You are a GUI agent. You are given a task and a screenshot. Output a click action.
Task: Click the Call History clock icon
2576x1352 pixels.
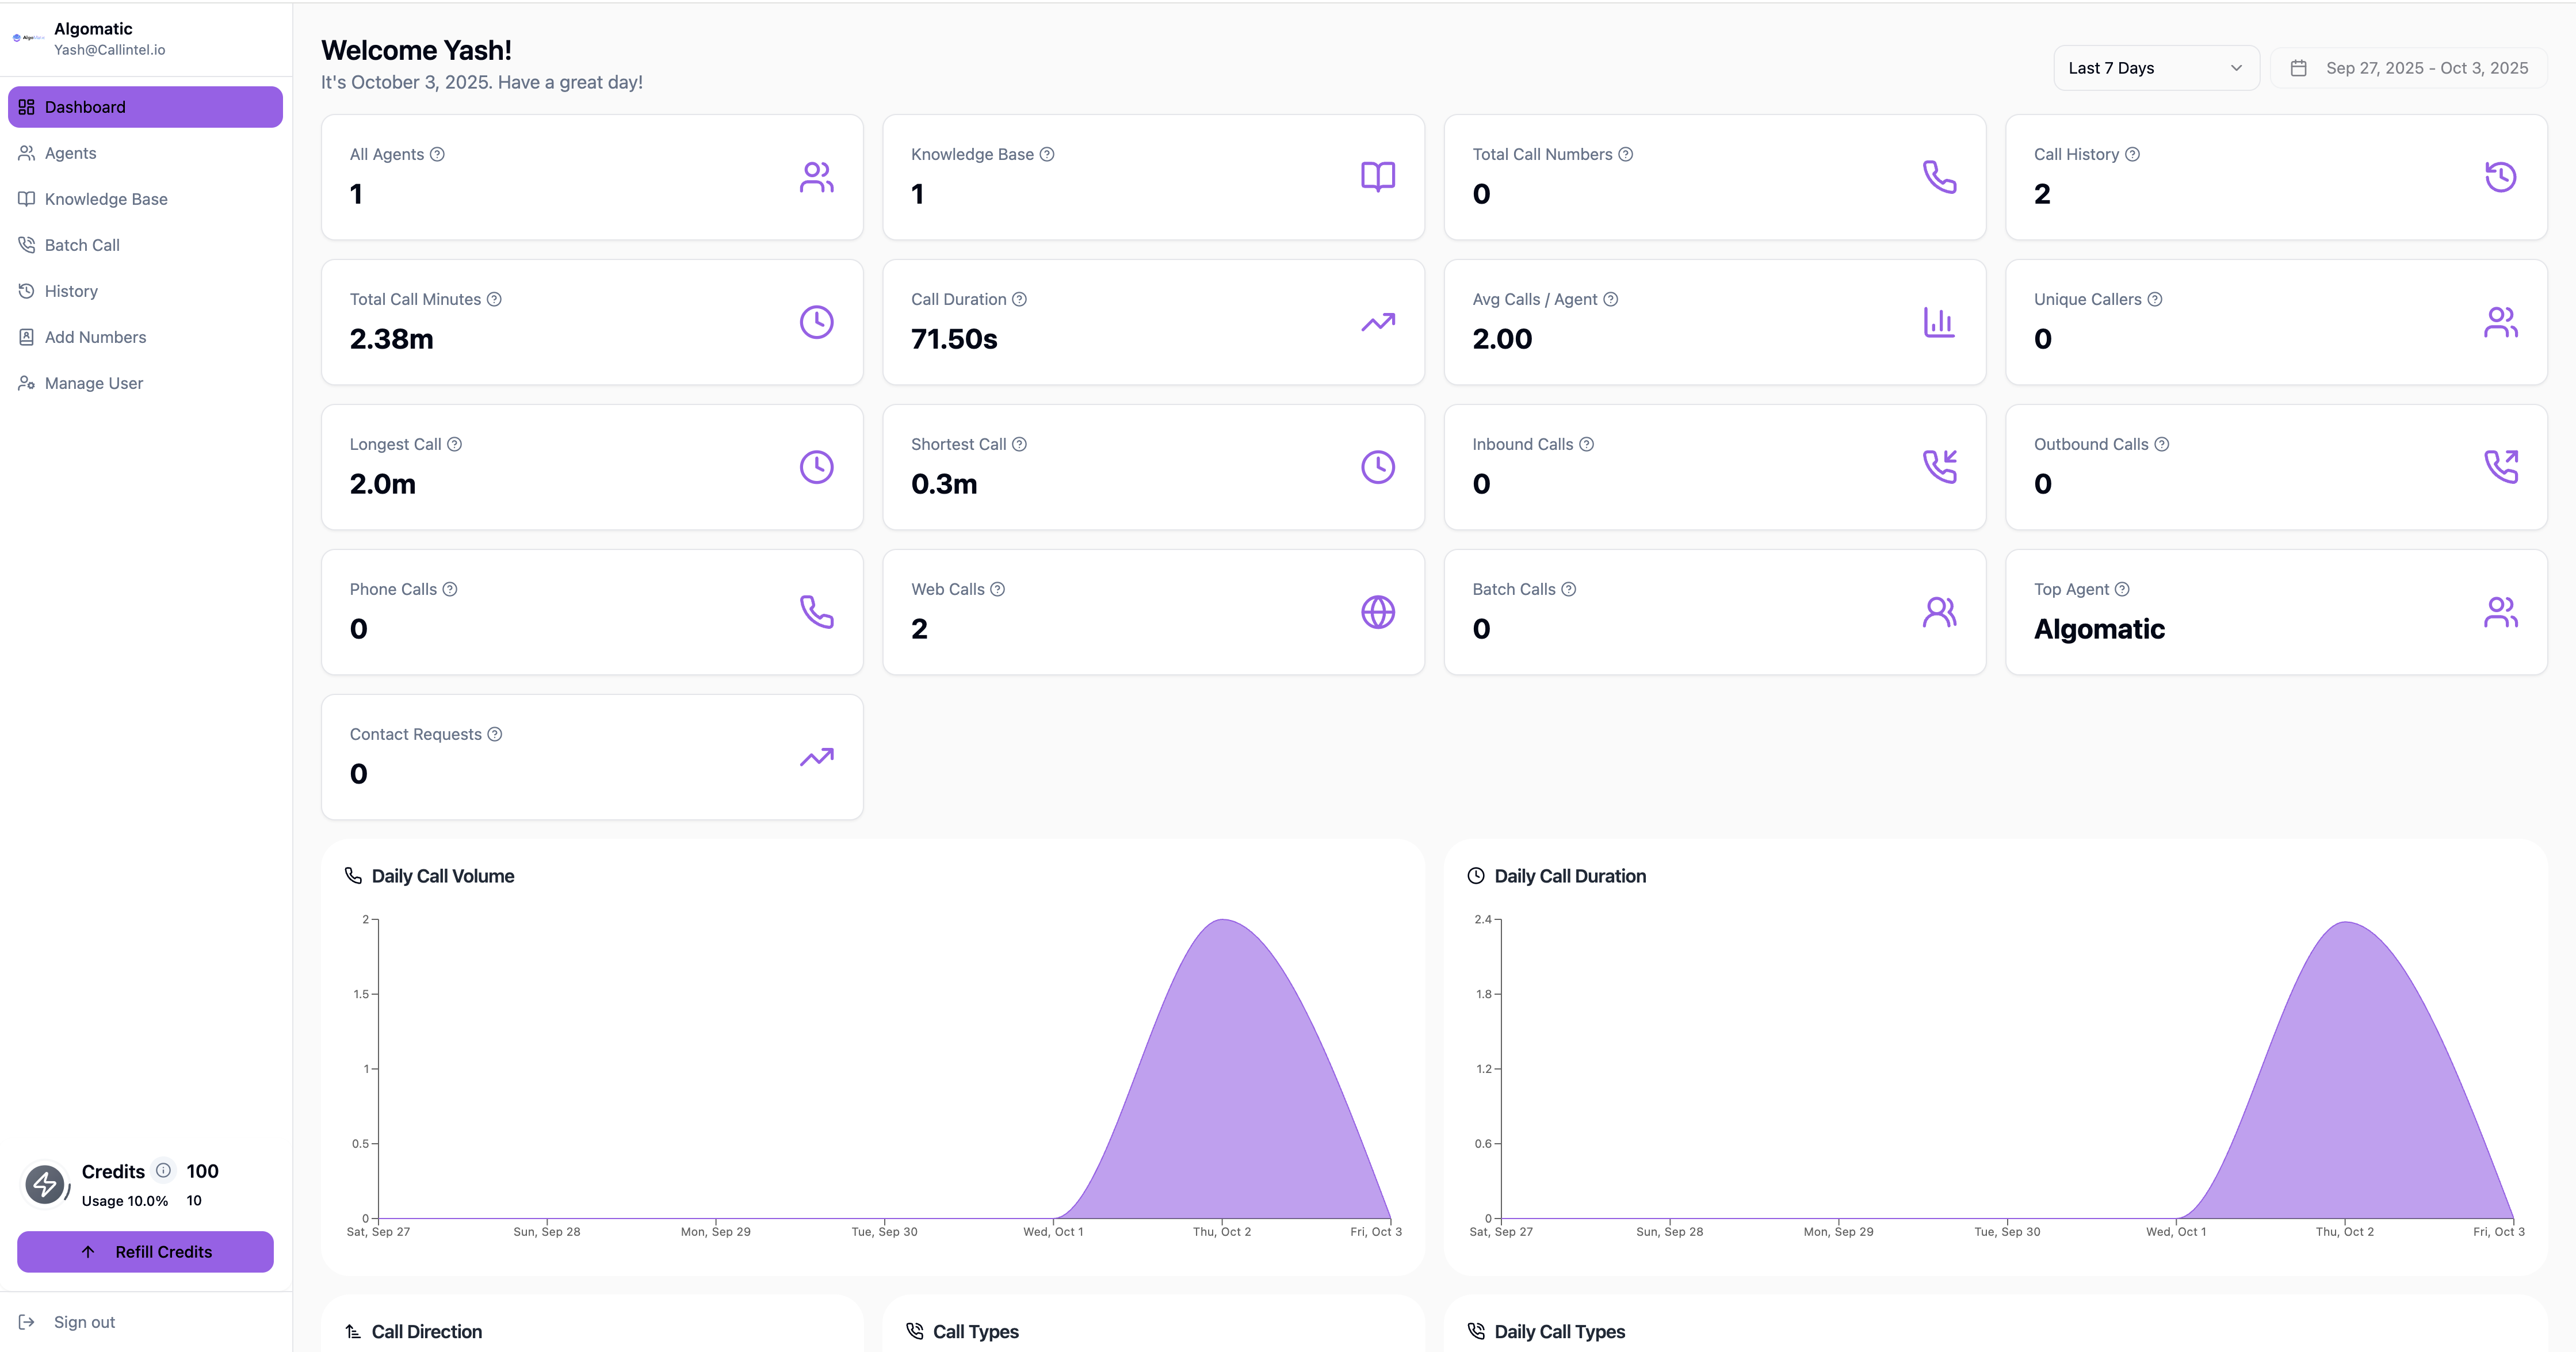click(2500, 177)
